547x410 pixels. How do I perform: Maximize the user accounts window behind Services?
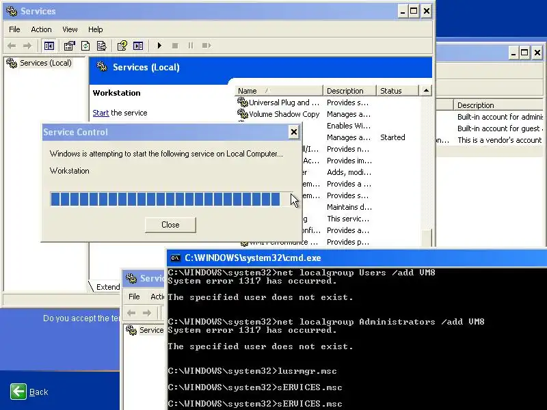click(x=524, y=53)
